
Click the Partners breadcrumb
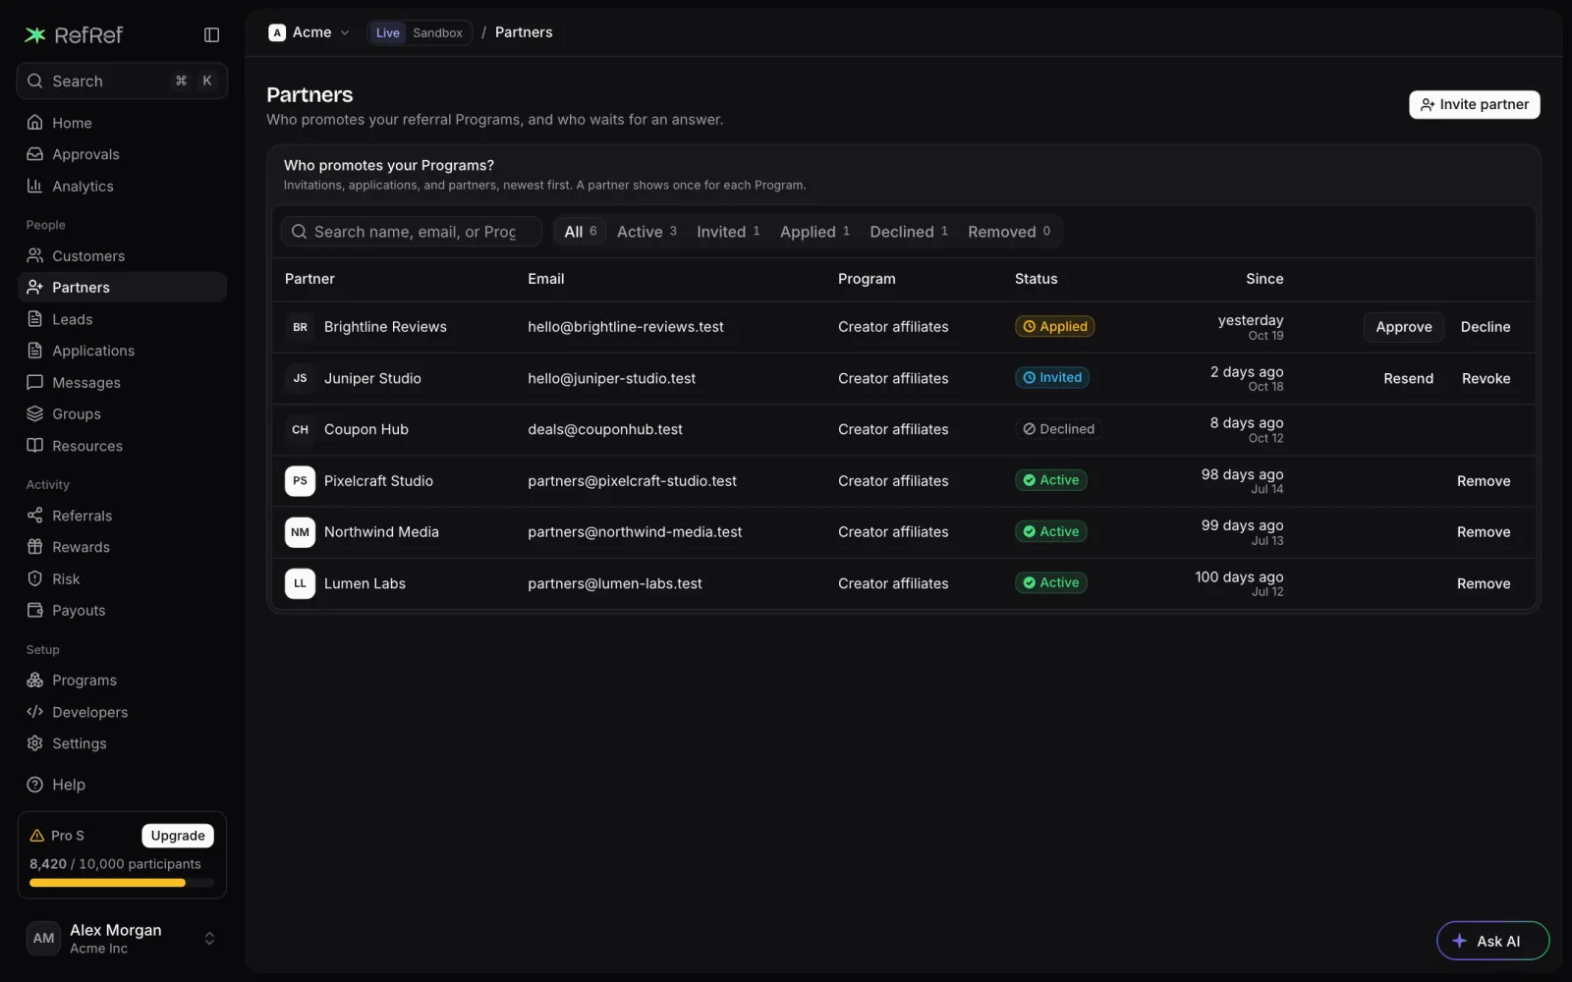click(524, 32)
